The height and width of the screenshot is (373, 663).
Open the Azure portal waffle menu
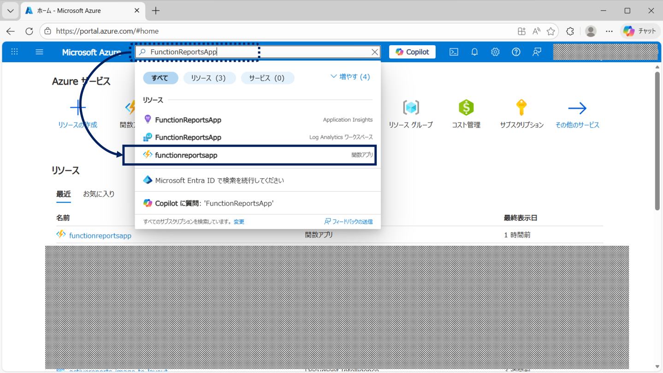[15, 52]
